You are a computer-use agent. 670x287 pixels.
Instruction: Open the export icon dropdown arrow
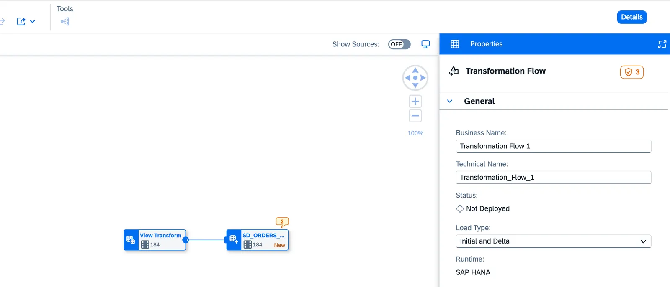tap(33, 21)
